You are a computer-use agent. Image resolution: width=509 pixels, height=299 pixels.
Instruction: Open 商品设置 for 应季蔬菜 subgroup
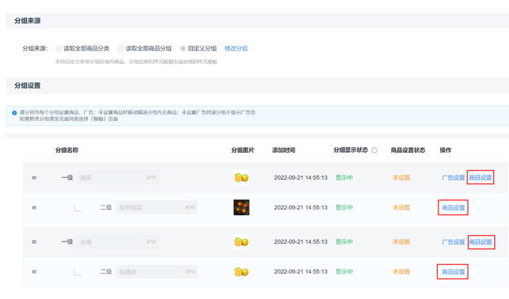tap(453, 207)
